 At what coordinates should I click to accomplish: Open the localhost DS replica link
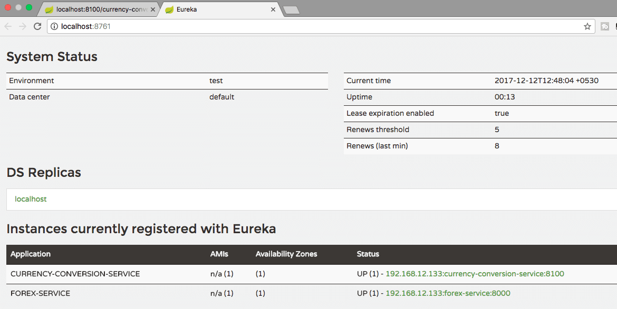[31, 199]
